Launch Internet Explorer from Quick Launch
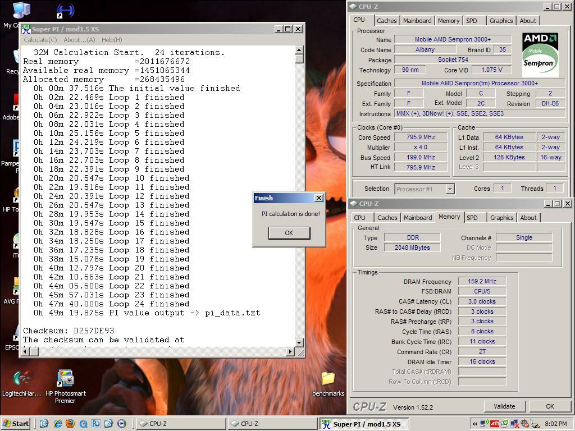The image size is (575, 431). click(58, 424)
